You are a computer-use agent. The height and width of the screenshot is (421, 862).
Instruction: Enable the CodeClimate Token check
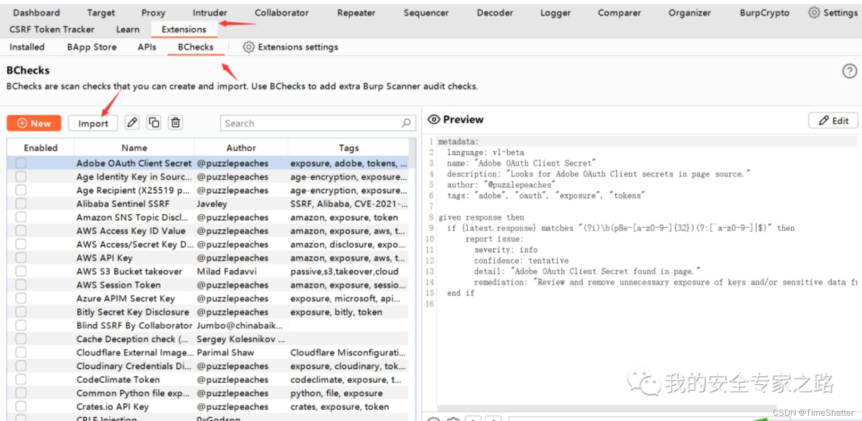[21, 379]
